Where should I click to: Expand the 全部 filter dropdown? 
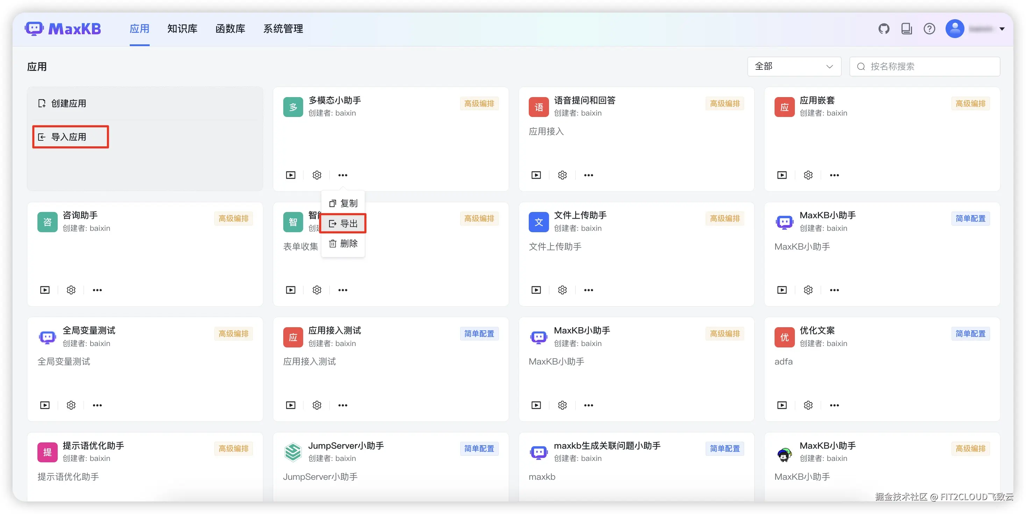(x=794, y=66)
